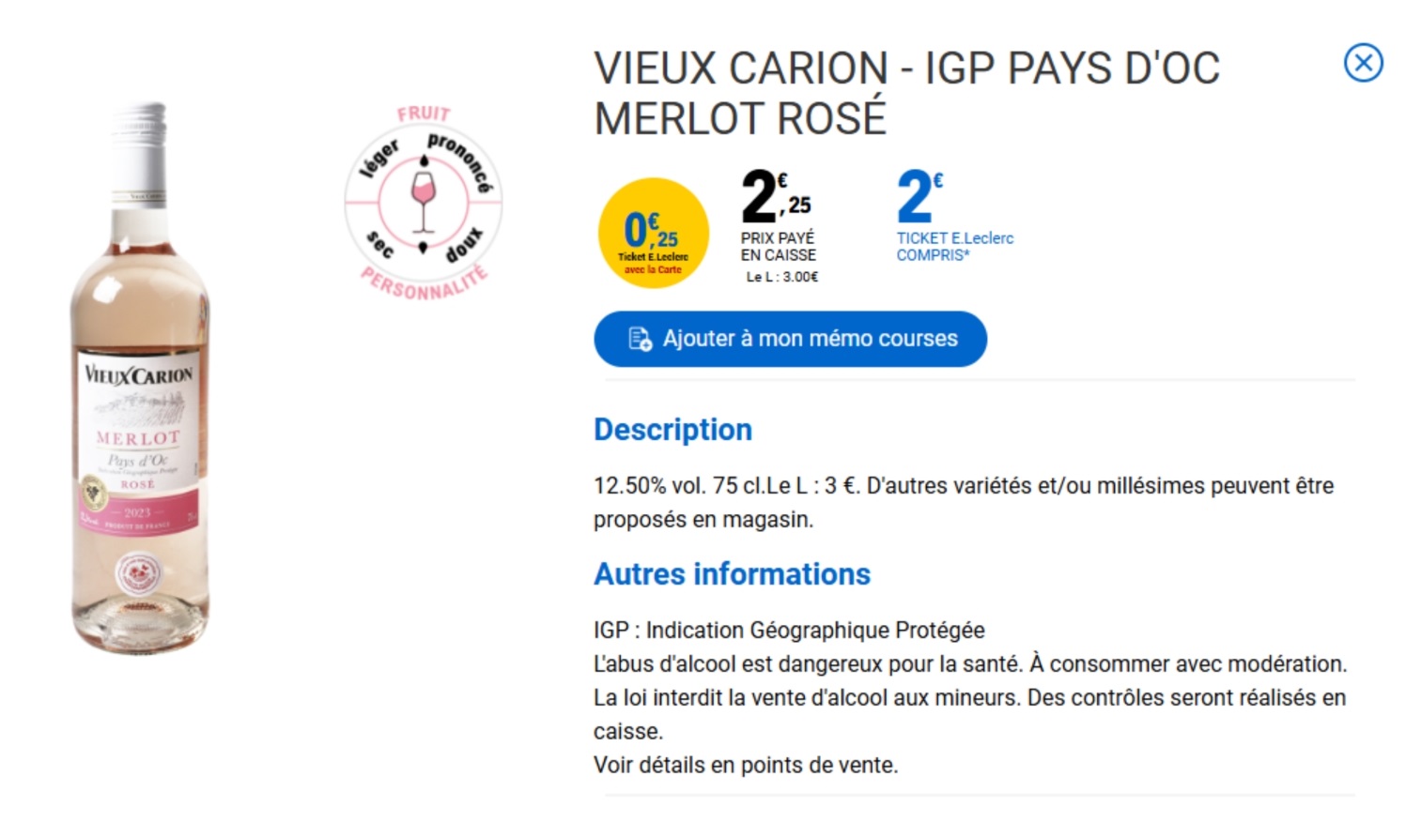This screenshot has width=1421, height=837.
Task: Click Ajouter à mon mémo courses button
Action: pyautogui.click(x=790, y=339)
